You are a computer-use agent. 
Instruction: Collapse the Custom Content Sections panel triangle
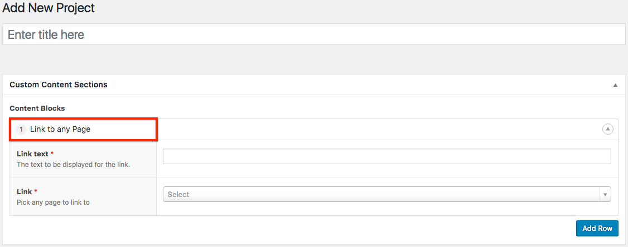pos(615,85)
